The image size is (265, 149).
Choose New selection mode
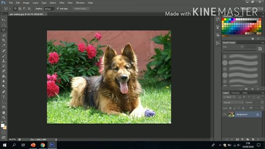15,9
